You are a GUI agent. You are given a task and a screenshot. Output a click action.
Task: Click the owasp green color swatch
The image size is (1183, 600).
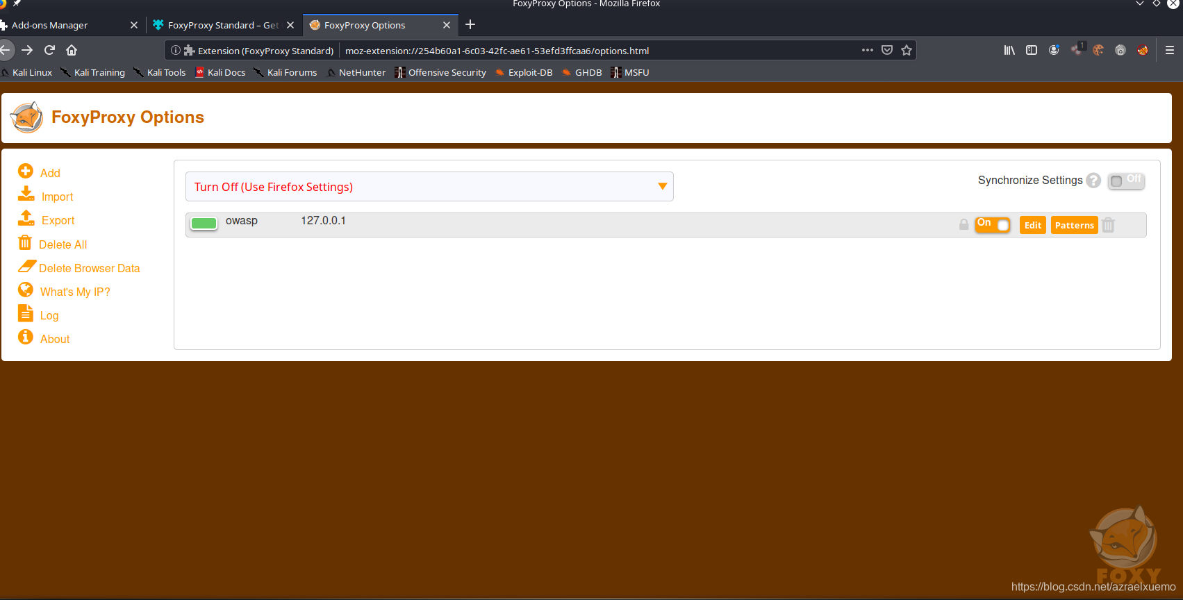[x=204, y=223]
